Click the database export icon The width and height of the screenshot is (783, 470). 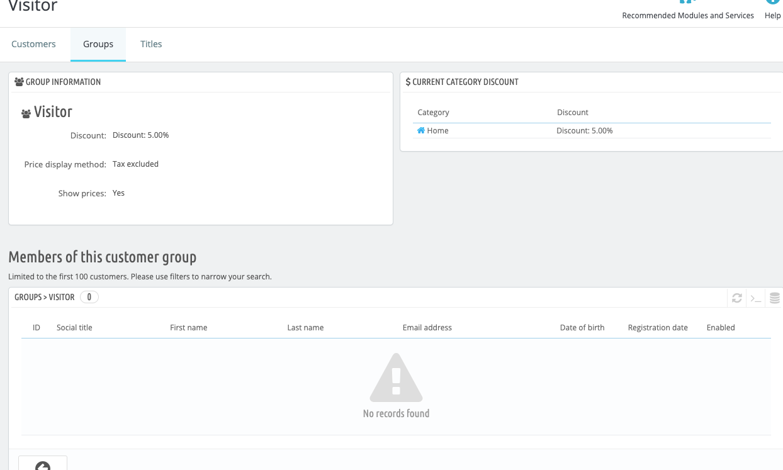775,298
